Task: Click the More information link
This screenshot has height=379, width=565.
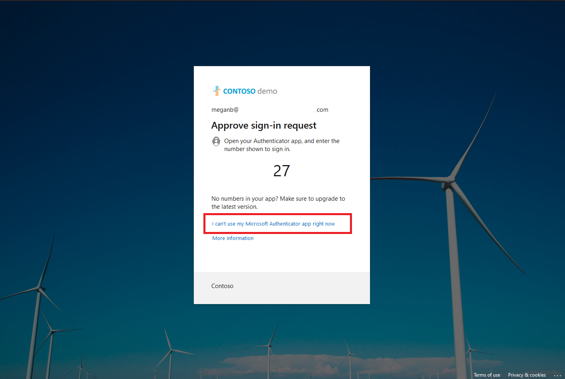Action: click(x=233, y=238)
